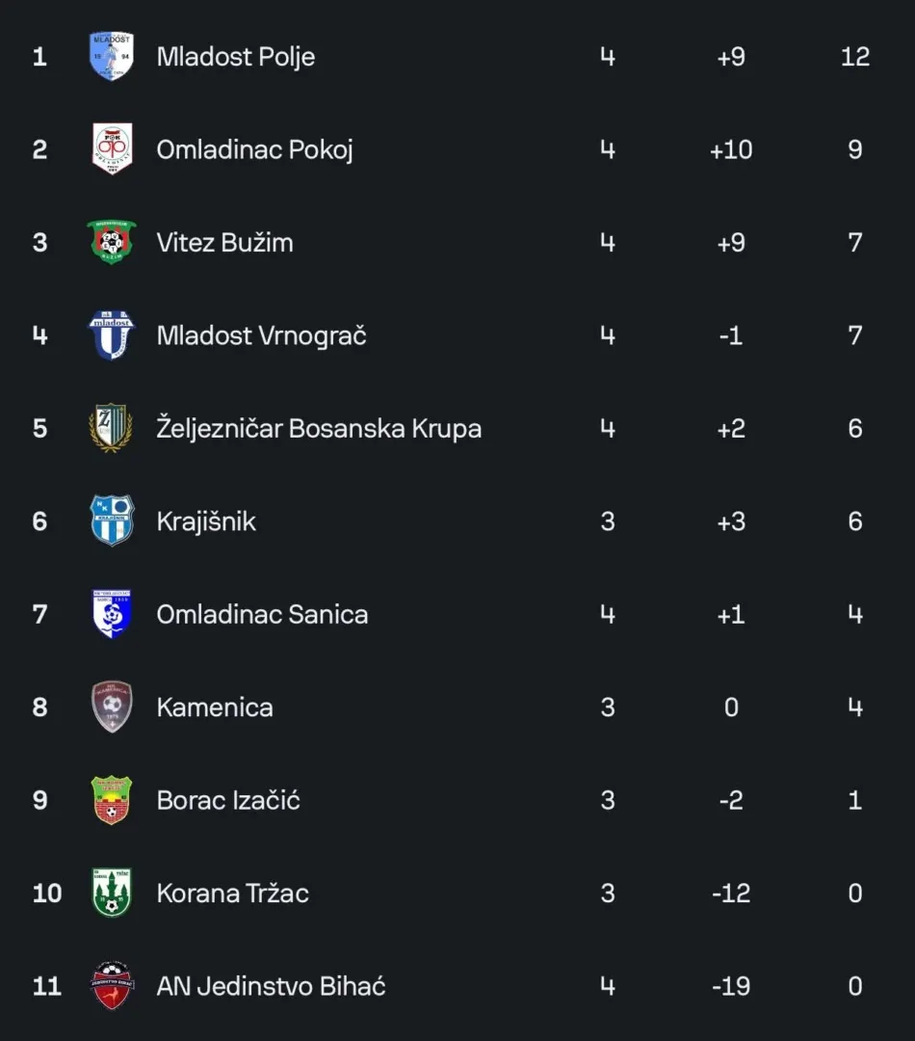Viewport: 915px width, 1041px height.
Task: Click the Mladost Vrnograč blue crest
Action: (x=112, y=335)
